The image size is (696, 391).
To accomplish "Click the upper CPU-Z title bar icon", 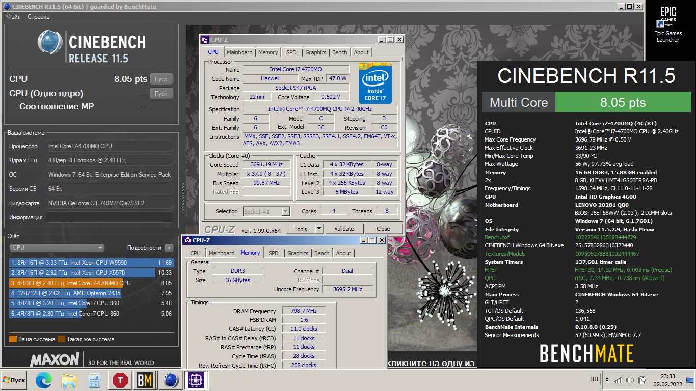I will 205,39.
